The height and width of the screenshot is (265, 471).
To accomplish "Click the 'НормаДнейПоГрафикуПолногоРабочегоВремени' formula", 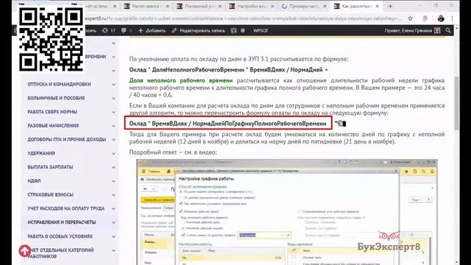I will [x=259, y=124].
